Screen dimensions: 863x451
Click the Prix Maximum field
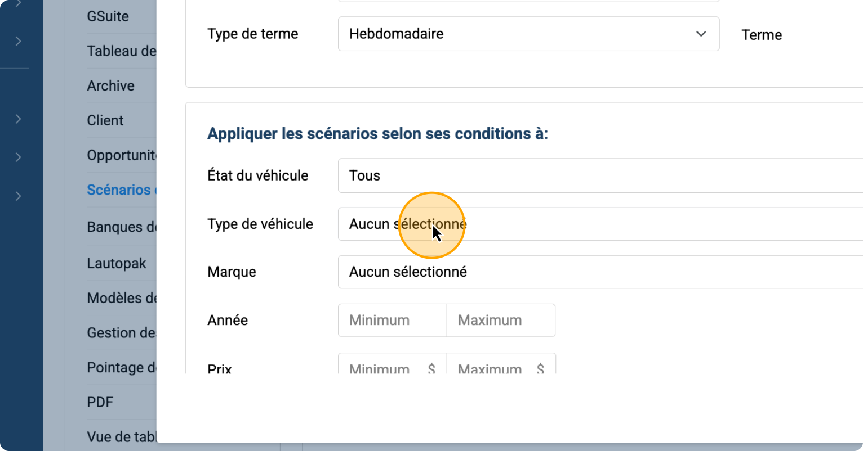pos(496,367)
